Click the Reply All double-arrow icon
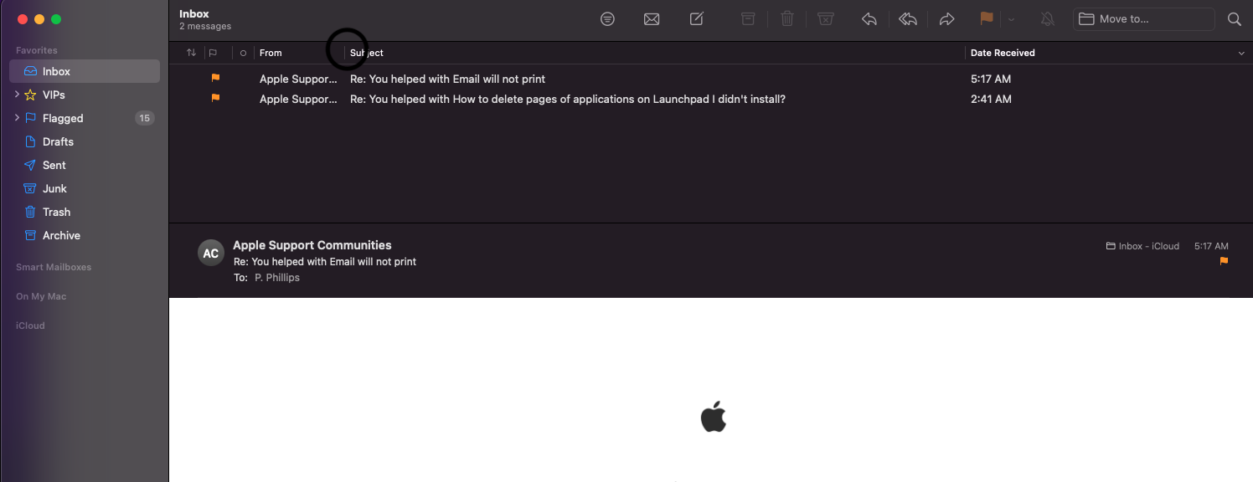The height and width of the screenshot is (482, 1253). click(x=908, y=19)
